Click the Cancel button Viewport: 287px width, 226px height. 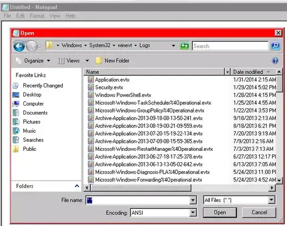point(259,213)
